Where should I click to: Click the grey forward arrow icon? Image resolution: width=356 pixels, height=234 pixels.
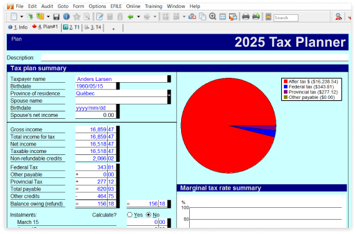(147, 17)
